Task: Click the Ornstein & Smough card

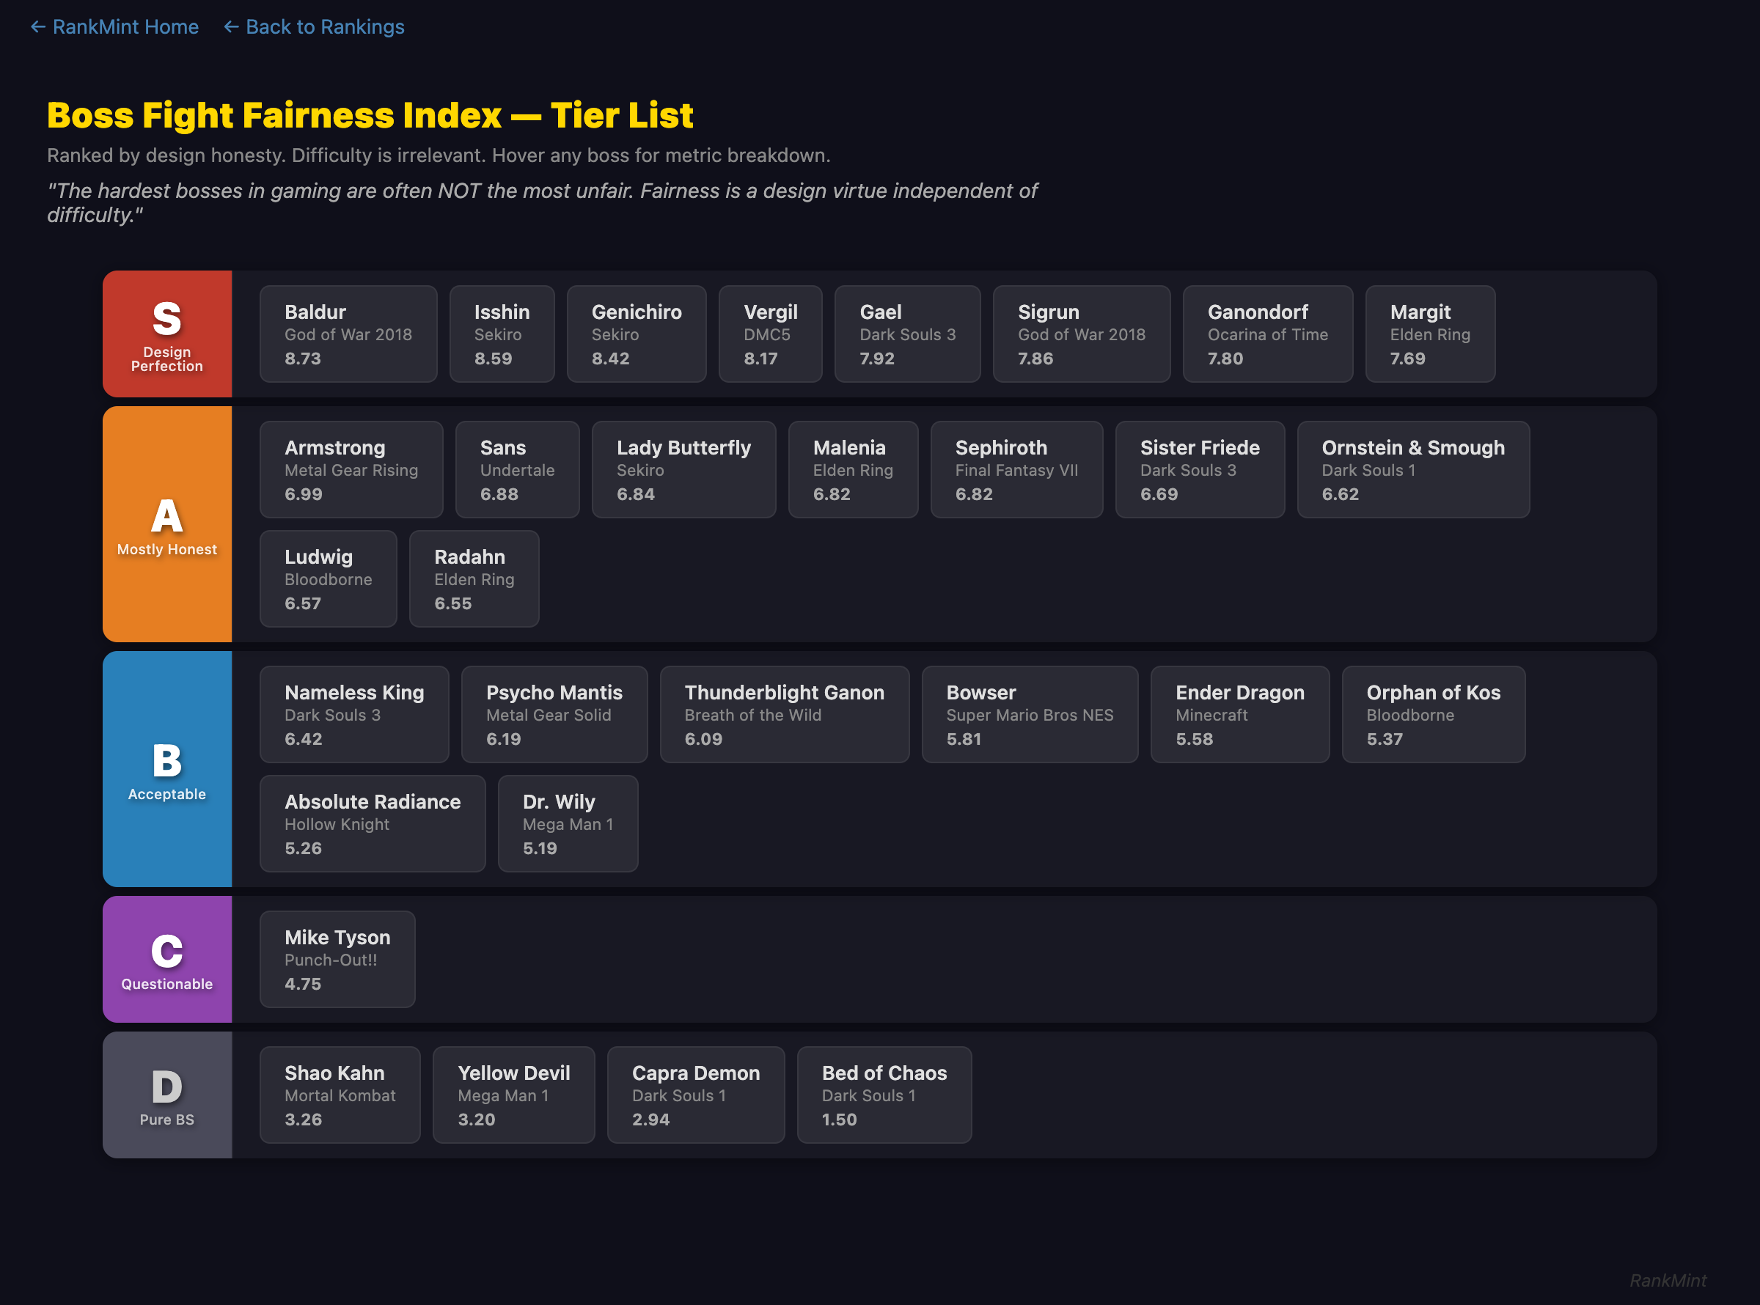Action: (1413, 469)
